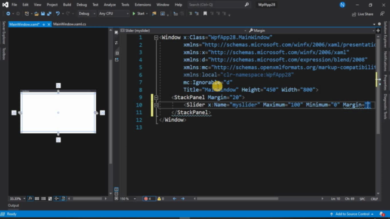Click the Visual Studio logo icon
The width and height of the screenshot is (390, 219).
click(x=5, y=4)
